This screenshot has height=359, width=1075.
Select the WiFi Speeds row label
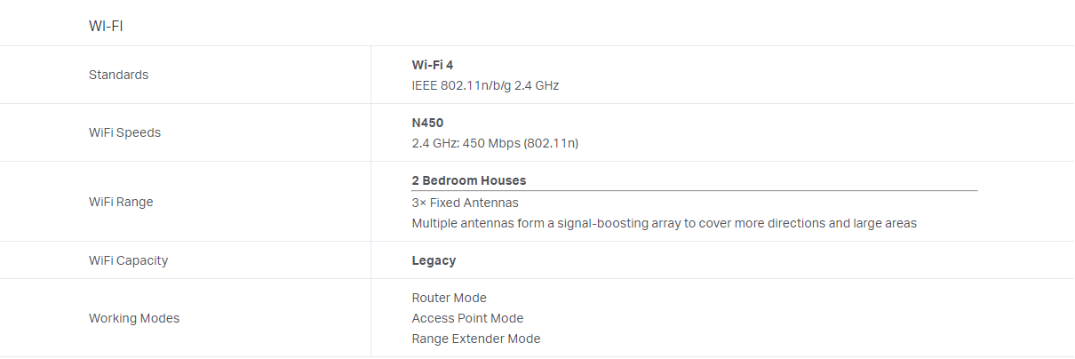coord(124,132)
